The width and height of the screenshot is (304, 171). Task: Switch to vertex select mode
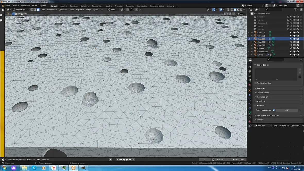pyautogui.click(x=32, y=10)
